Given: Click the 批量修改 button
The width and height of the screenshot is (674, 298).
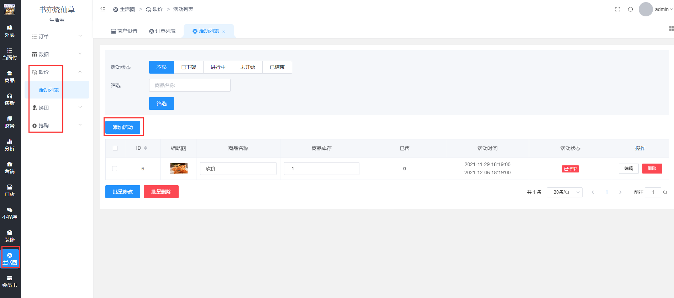Looking at the screenshot, I should 123,192.
